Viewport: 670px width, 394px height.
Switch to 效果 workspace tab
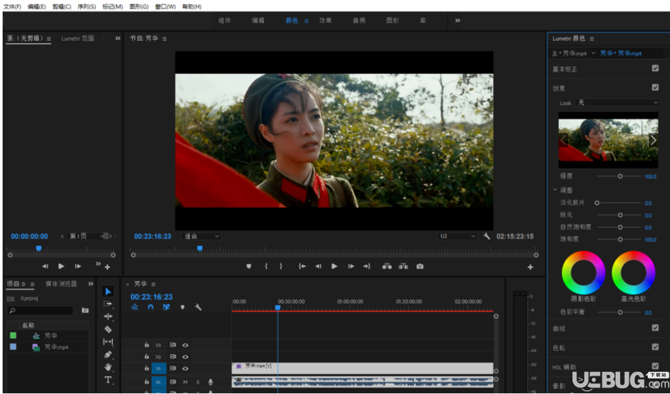click(x=325, y=20)
